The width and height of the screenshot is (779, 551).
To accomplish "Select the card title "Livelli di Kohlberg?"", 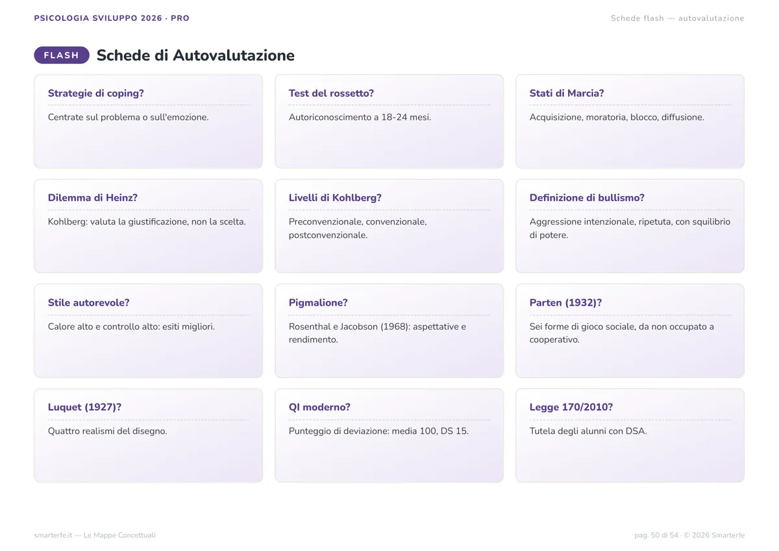I will [335, 198].
